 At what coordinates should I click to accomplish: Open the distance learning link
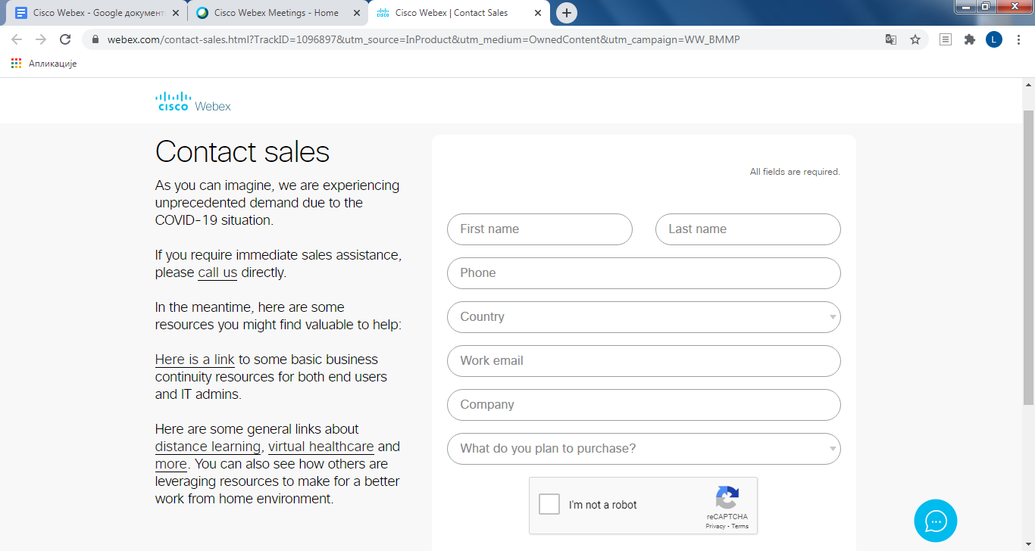[x=208, y=447]
